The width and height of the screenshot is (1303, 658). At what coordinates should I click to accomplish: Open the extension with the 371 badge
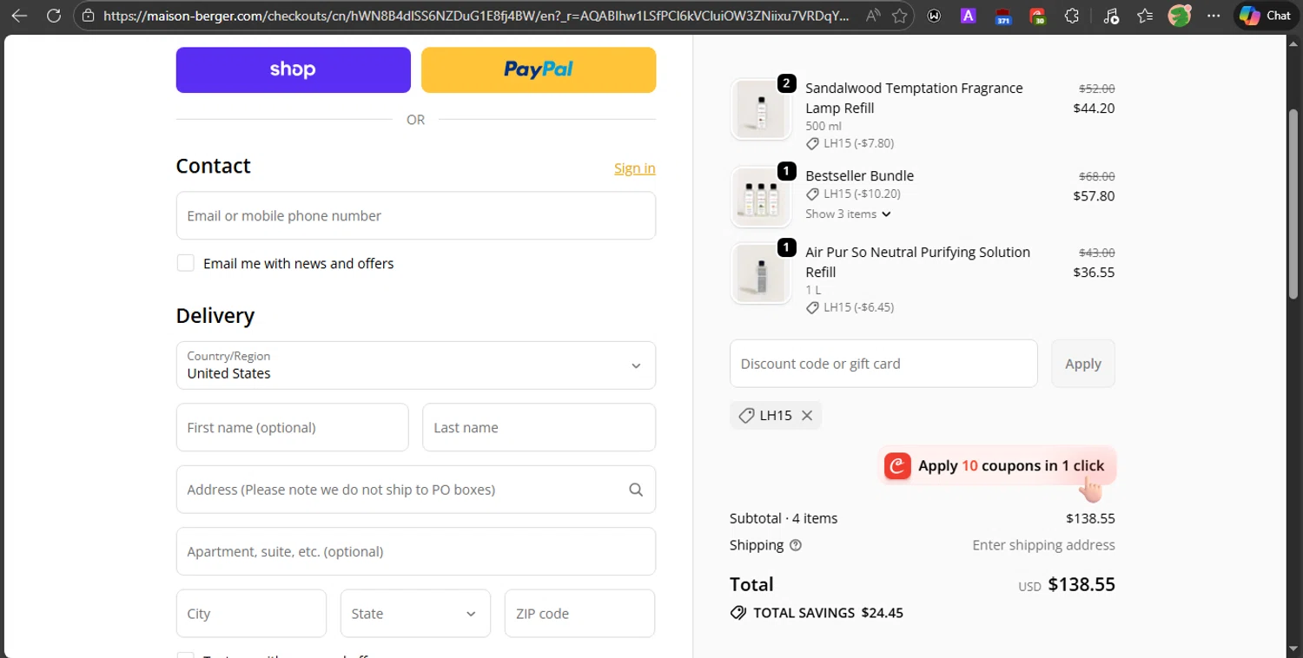click(1003, 16)
